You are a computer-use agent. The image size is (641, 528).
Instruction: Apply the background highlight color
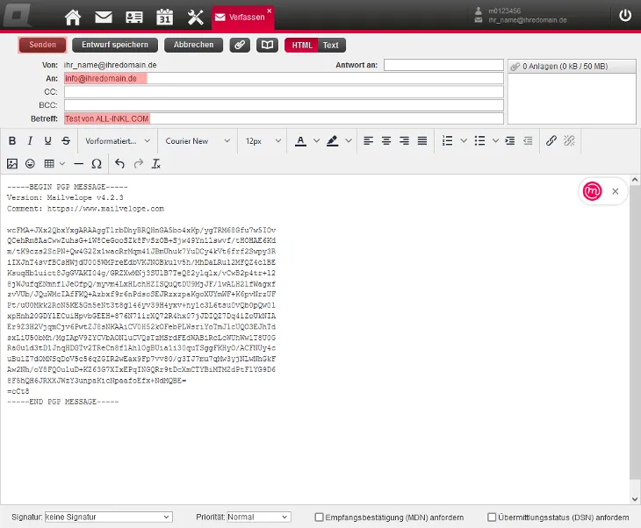click(333, 141)
